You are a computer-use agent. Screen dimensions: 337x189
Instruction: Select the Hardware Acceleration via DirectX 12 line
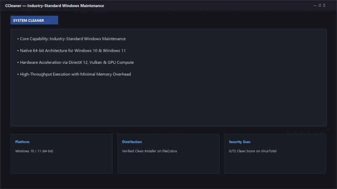point(75,62)
